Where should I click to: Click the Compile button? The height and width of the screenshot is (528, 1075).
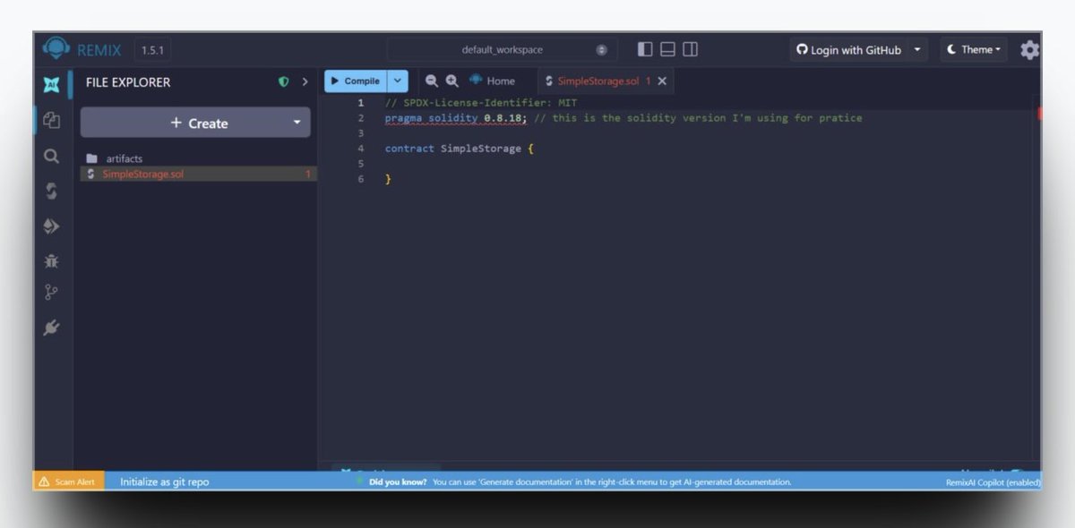pyautogui.click(x=356, y=81)
